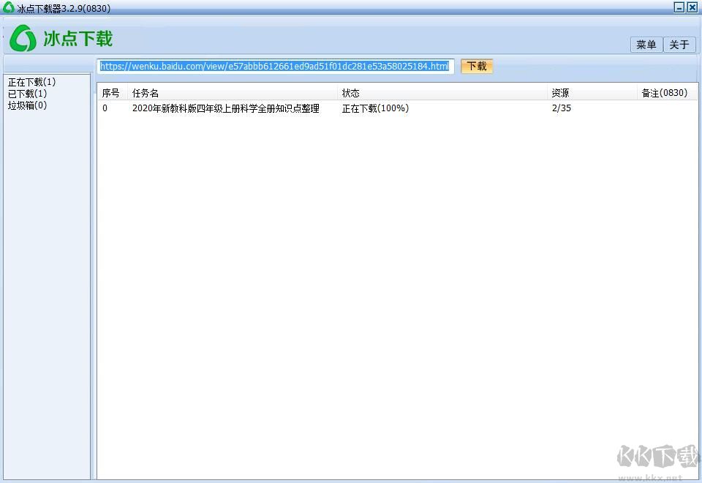This screenshot has height=483, width=702.
Task: Click the 任务名 column header
Action: (x=233, y=93)
